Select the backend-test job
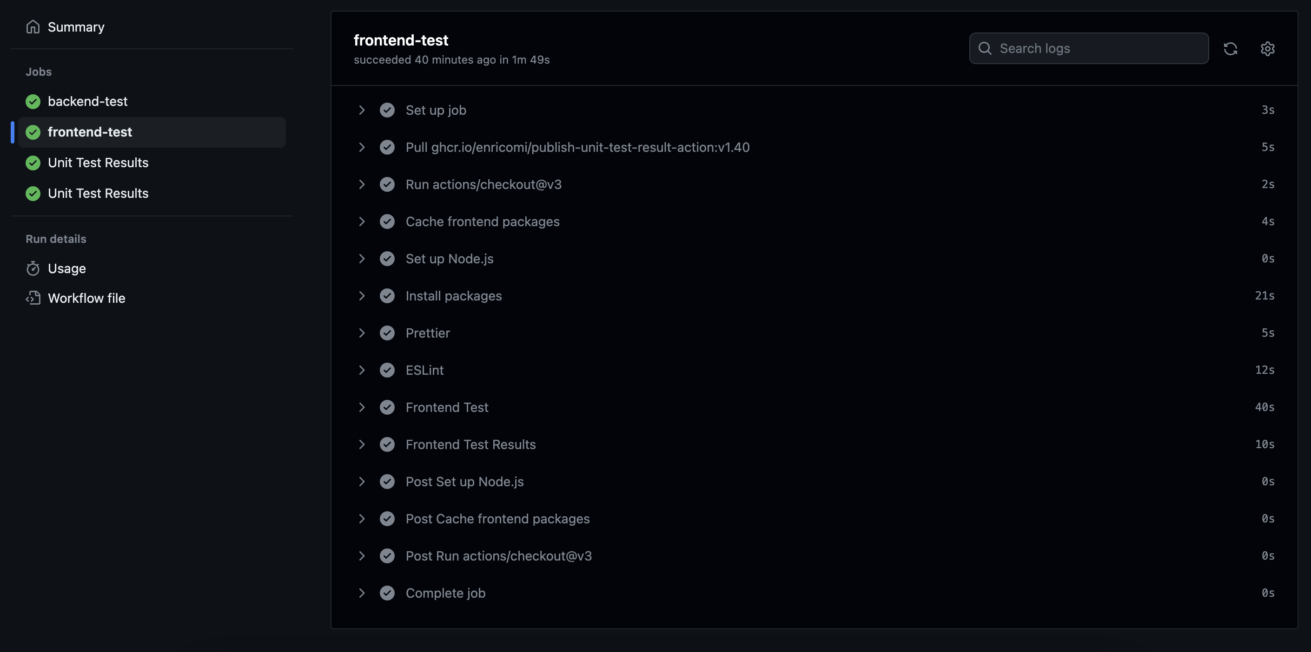Screen dimensions: 1311x652 coord(87,102)
